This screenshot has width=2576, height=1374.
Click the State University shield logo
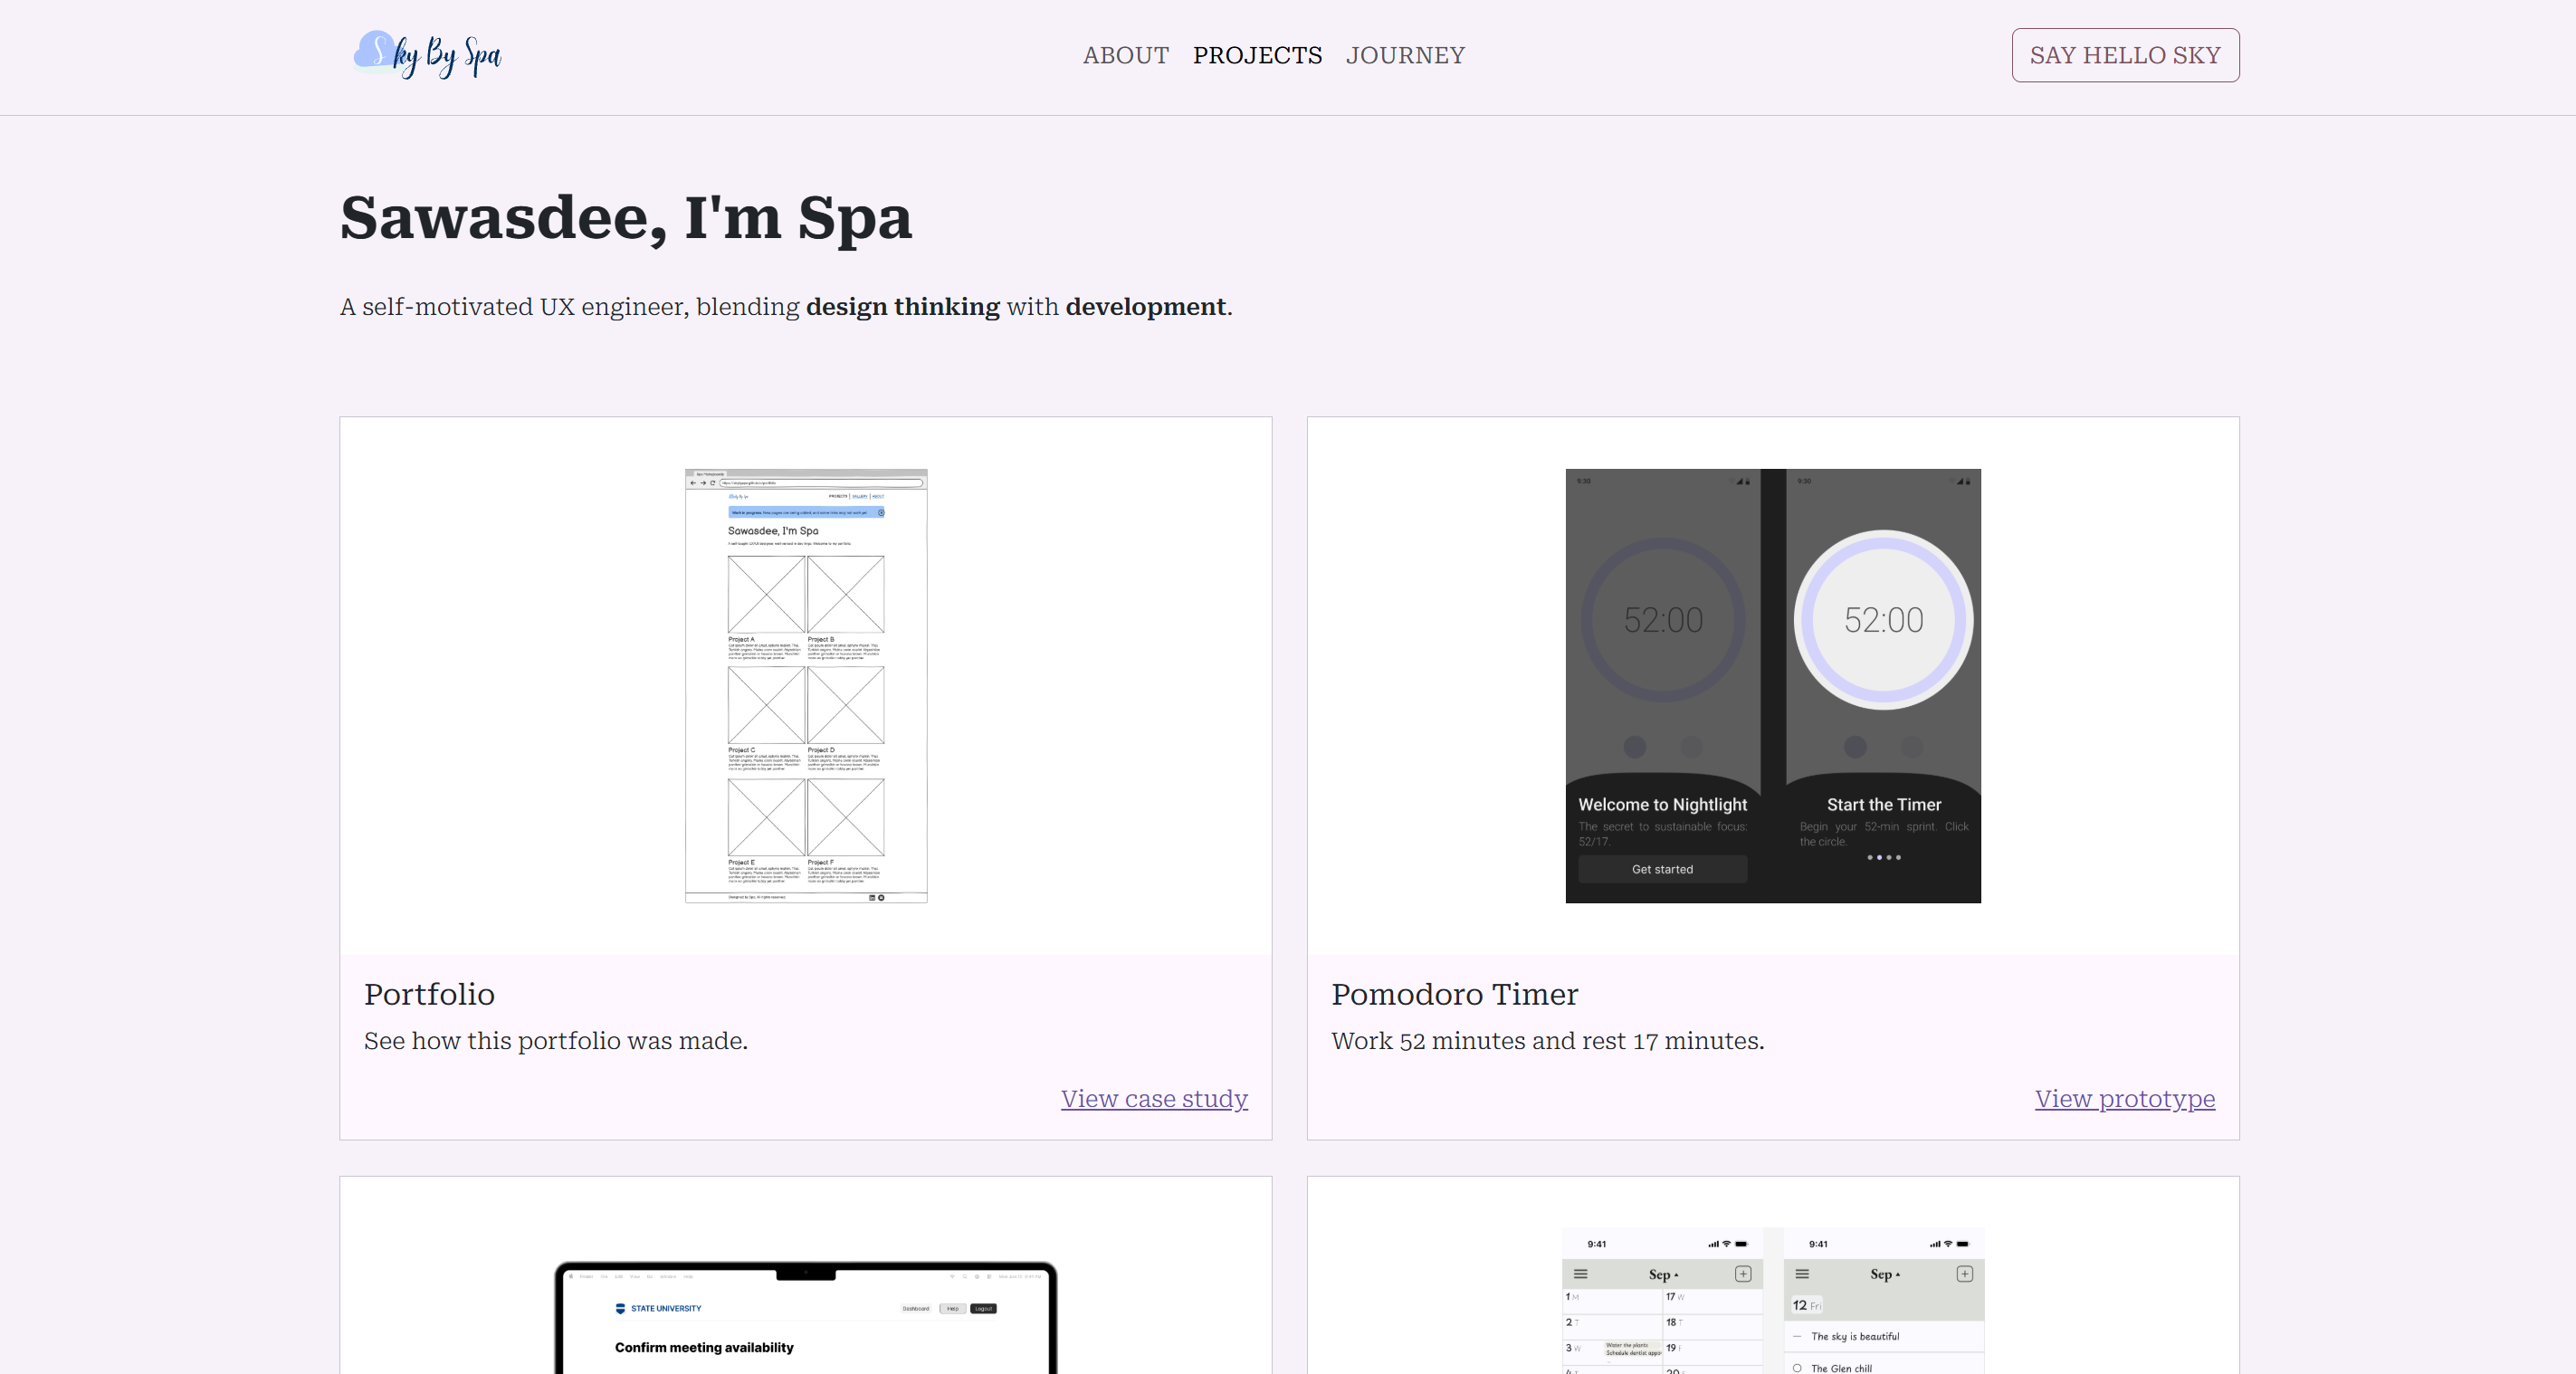pos(621,1309)
